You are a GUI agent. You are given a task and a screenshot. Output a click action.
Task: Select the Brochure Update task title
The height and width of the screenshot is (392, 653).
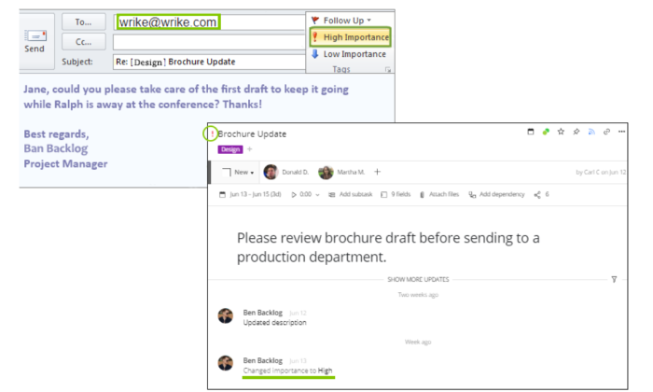tap(252, 133)
